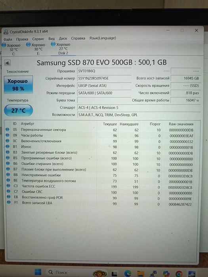The image size is (208, 277).
Task: Click the status dot for attribute B6
Action: tap(8, 163)
